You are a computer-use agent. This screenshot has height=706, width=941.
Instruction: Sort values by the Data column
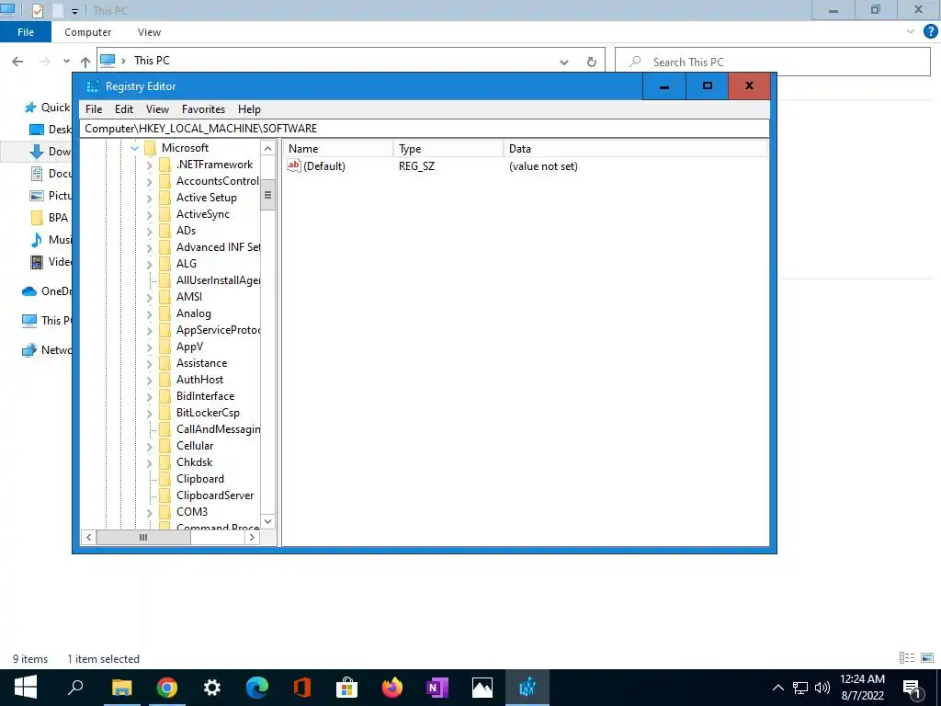point(636,149)
